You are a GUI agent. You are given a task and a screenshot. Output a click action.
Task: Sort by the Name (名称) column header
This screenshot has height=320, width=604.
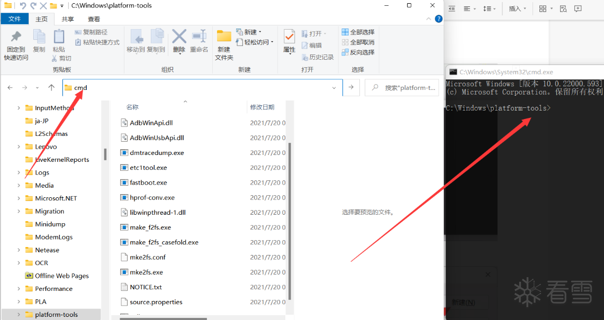click(x=132, y=107)
